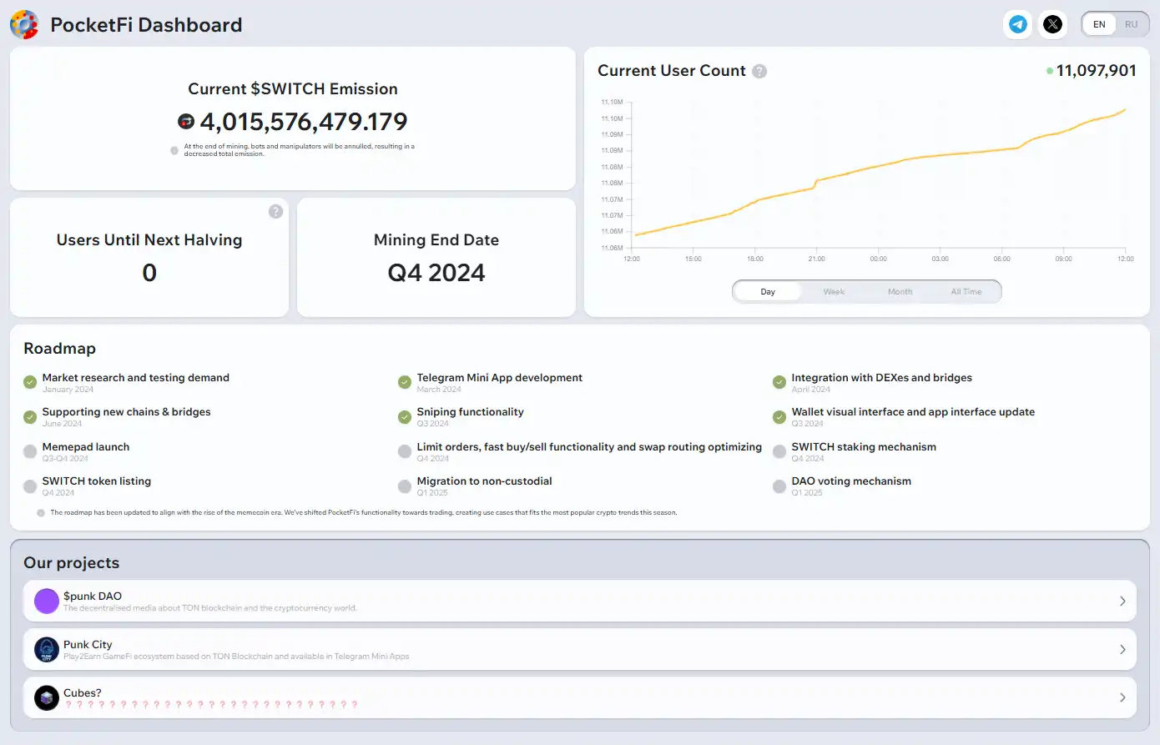Click the Memepad launch roadmap text
Screen dimensions: 1160x745
click(86, 447)
